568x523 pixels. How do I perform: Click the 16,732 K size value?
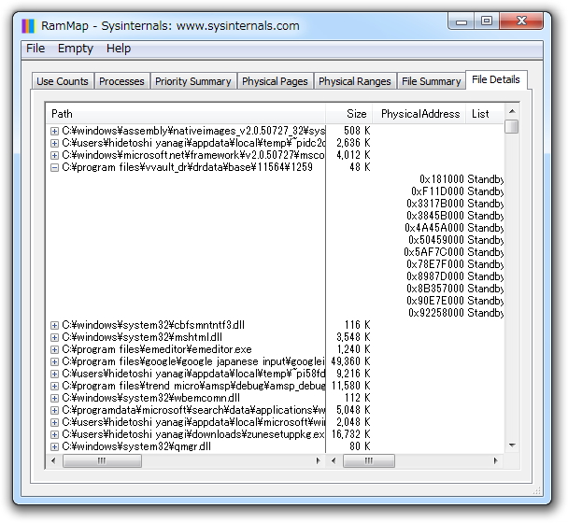coord(350,434)
